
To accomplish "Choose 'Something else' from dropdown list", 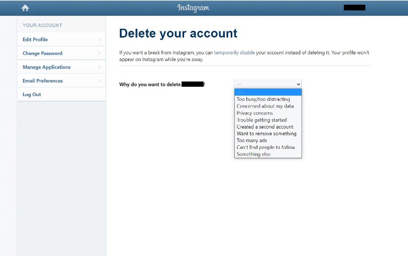I will tap(254, 154).
